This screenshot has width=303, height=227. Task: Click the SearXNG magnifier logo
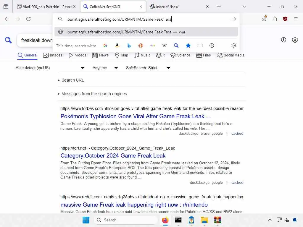click(8, 40)
